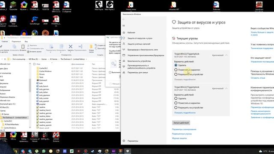
Task: Click the up-arrow navigation button in Explorer
Action: (5, 59)
